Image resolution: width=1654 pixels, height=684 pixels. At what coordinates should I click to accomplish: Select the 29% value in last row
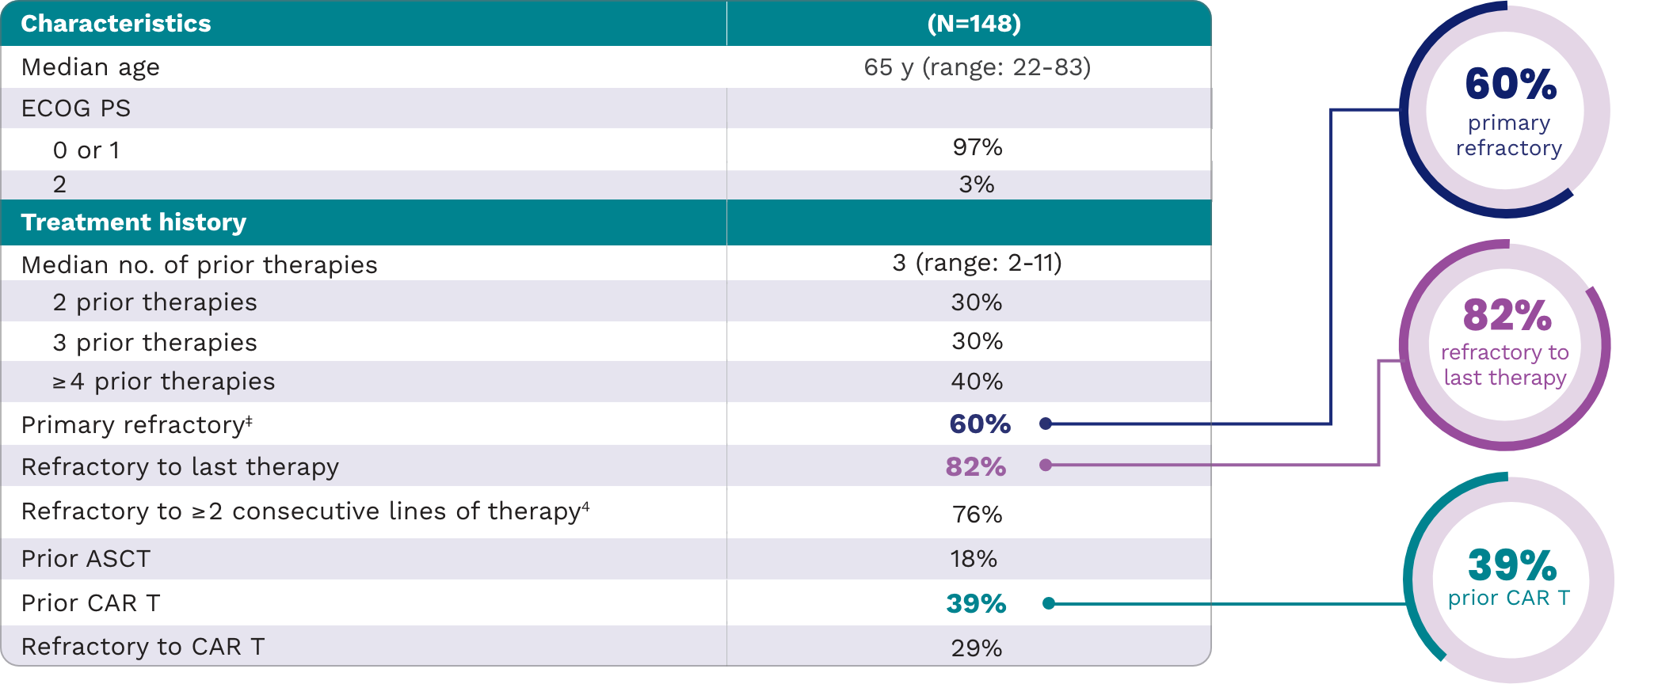coord(976,648)
